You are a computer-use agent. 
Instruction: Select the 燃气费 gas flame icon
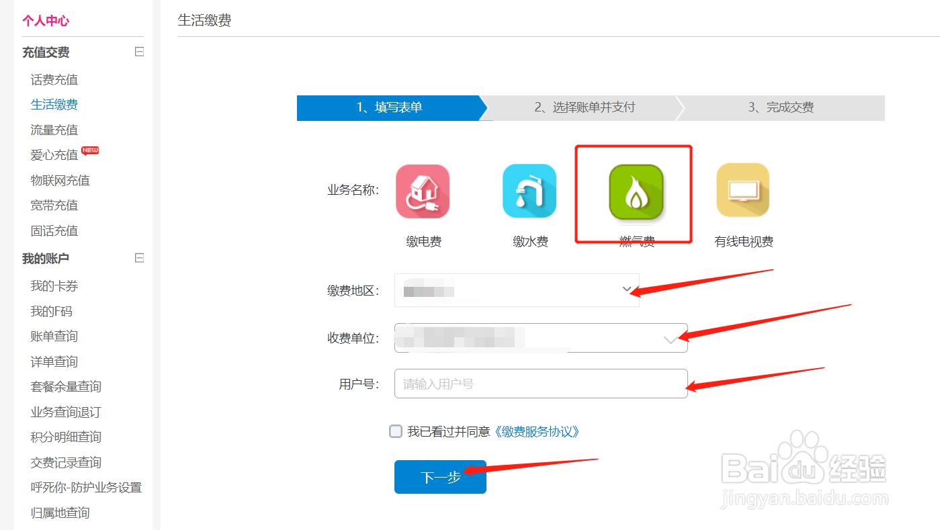coord(636,192)
